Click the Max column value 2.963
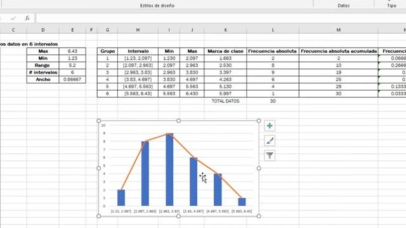The width and height of the screenshot is (406, 228). (192, 65)
